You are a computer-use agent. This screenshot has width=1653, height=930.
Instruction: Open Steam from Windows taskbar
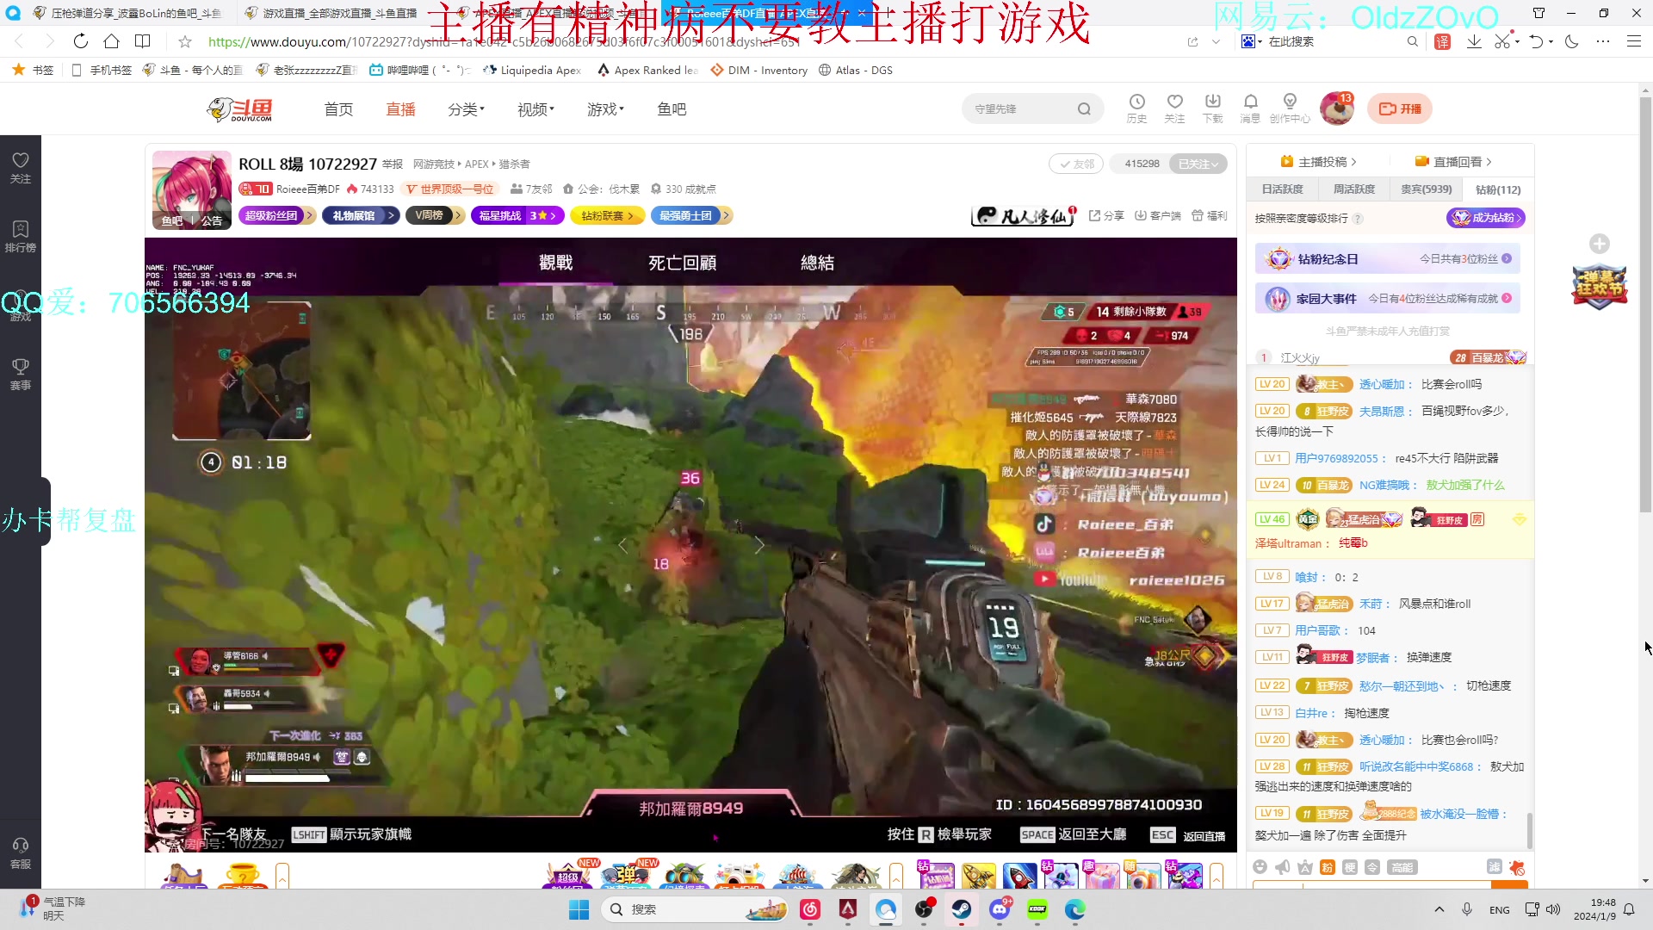(x=961, y=909)
